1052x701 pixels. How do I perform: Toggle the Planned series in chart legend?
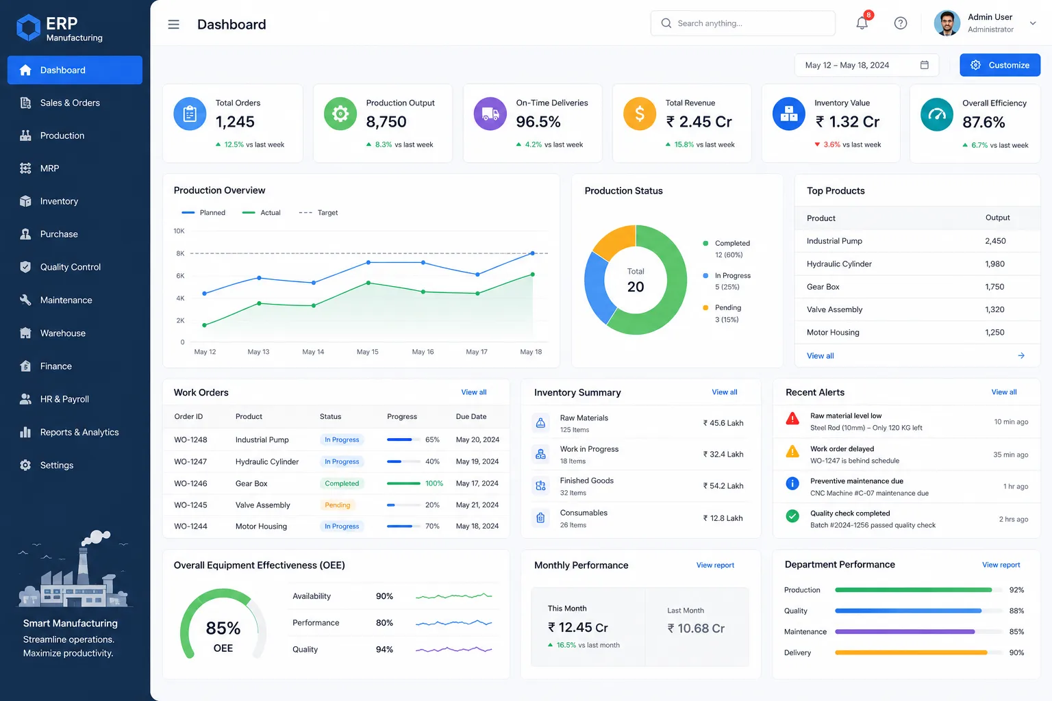(x=203, y=213)
